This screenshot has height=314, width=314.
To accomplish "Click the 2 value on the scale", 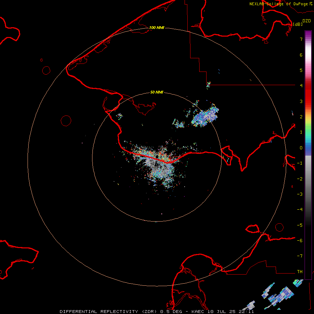I will (301, 117).
